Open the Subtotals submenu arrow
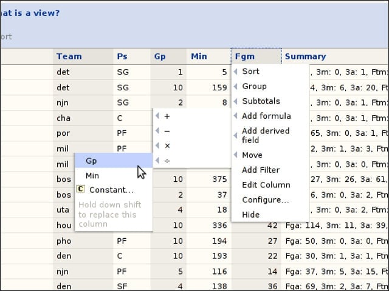This screenshot has height=291, width=389. point(235,101)
